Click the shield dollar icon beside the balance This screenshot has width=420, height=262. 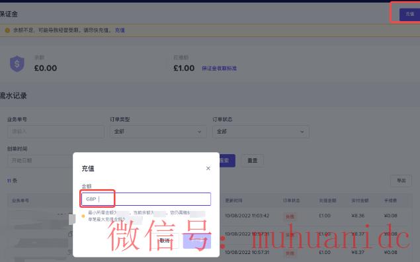[17, 64]
